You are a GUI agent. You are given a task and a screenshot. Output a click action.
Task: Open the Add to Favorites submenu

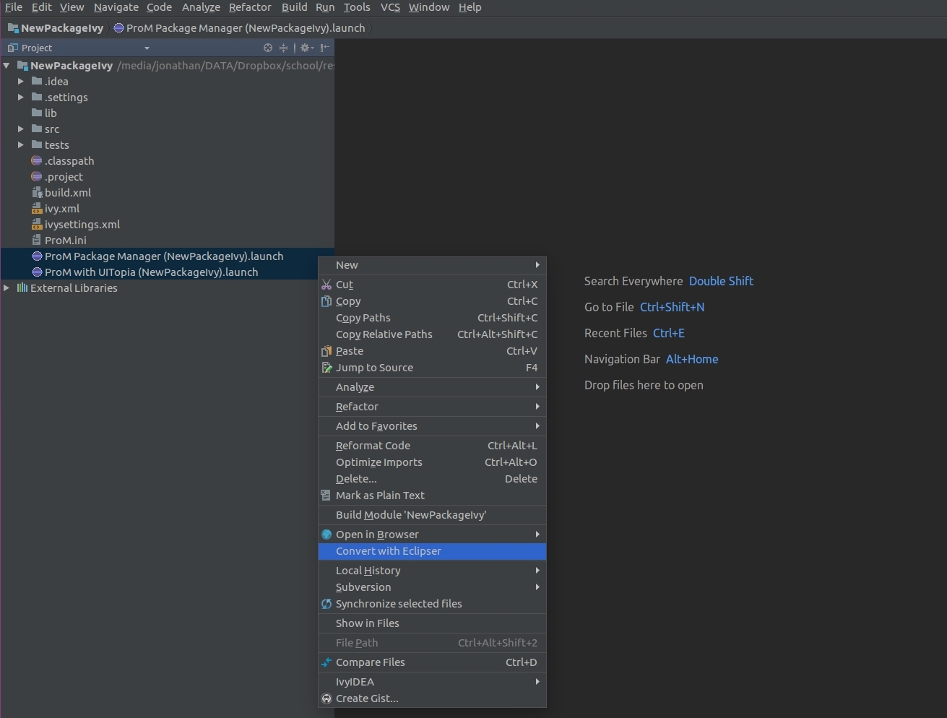(432, 426)
